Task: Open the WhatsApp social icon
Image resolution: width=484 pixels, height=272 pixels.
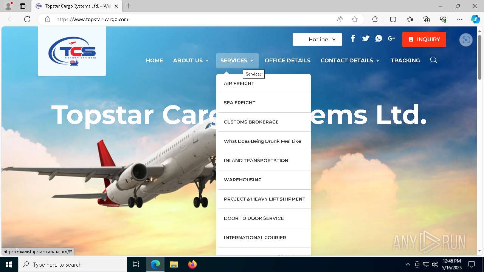Action: click(x=379, y=39)
